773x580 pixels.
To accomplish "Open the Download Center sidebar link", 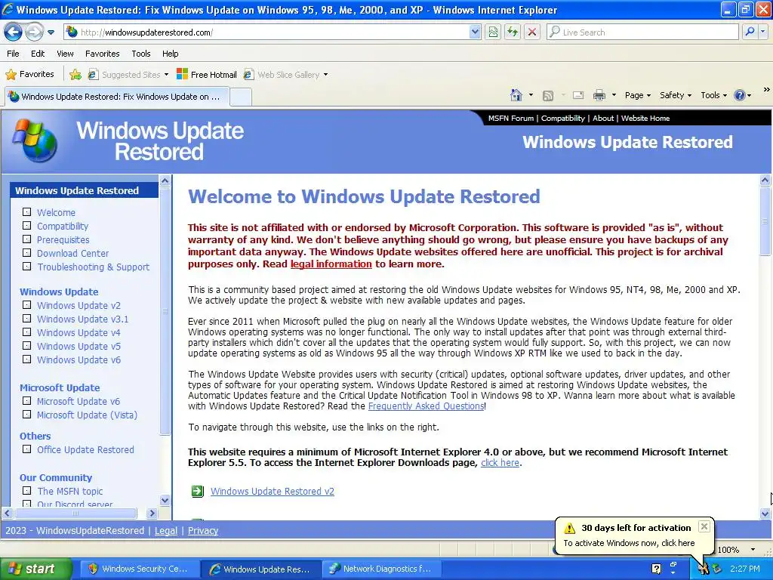I will (73, 254).
